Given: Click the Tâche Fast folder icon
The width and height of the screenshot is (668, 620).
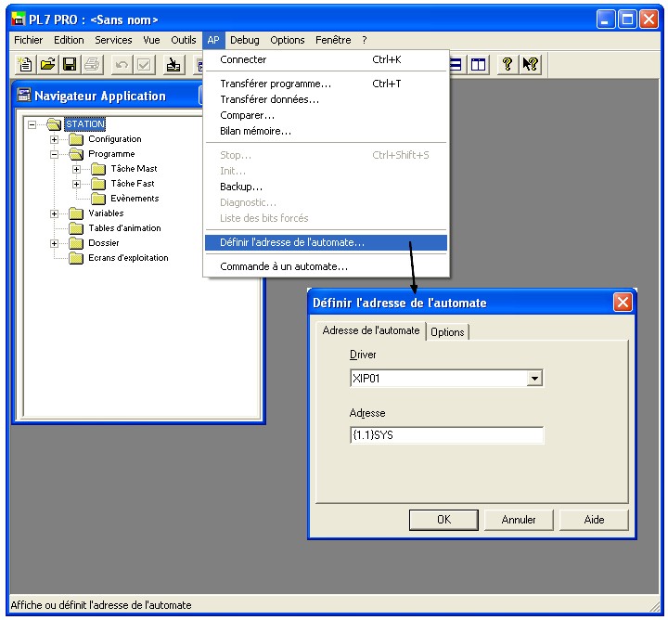Looking at the screenshot, I should pyautogui.click(x=98, y=184).
